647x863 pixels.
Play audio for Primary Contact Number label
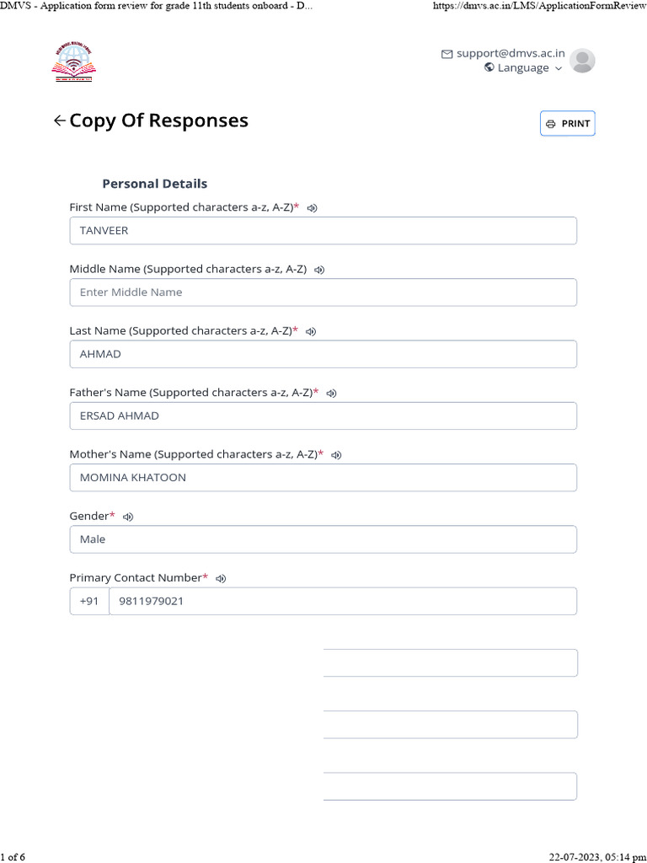(x=221, y=578)
